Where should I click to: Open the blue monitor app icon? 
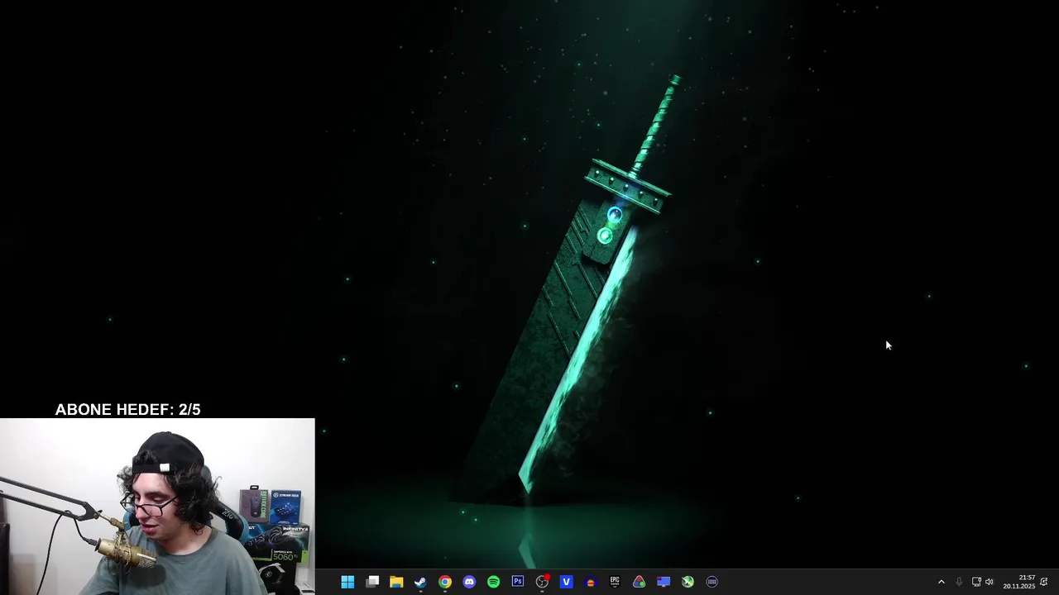coord(663,582)
